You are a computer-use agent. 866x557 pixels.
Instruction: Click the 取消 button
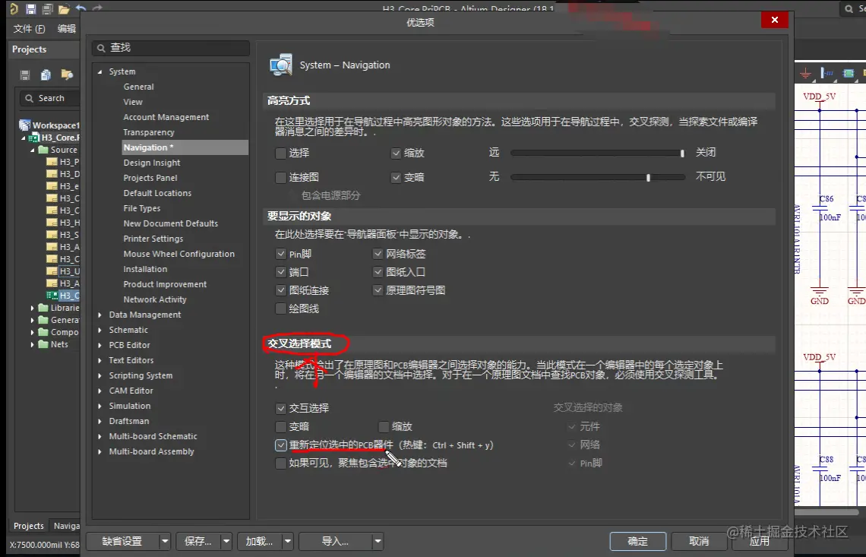pyautogui.click(x=699, y=542)
